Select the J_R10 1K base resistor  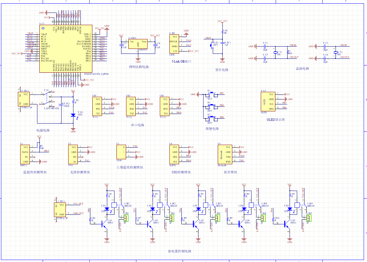point(273,220)
